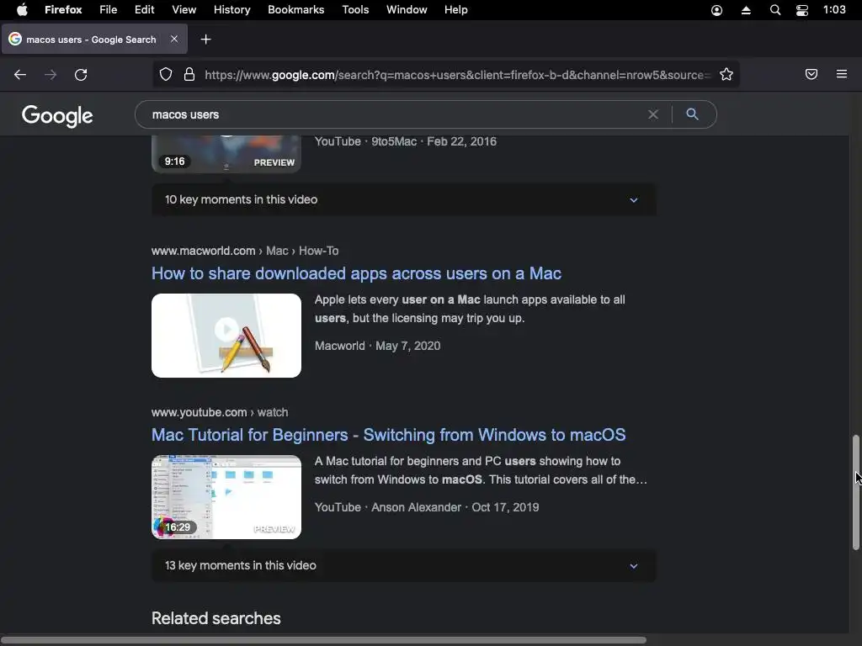The height and width of the screenshot is (646, 862).
Task: Open the Firefox hamburger menu
Action: (x=842, y=74)
